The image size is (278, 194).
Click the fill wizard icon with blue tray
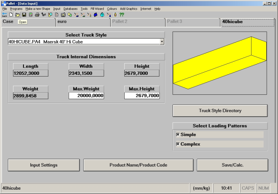pos(76,15)
